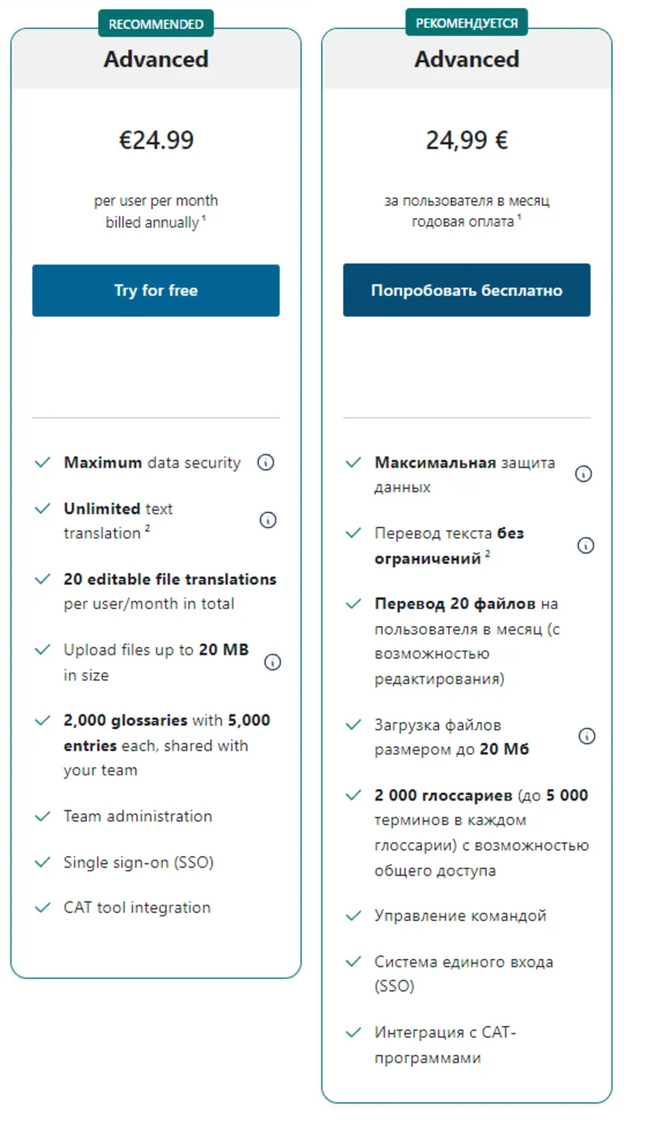Click checkmark icon next to CAT tool integration
This screenshot has height=1122, width=646.
coord(43,908)
